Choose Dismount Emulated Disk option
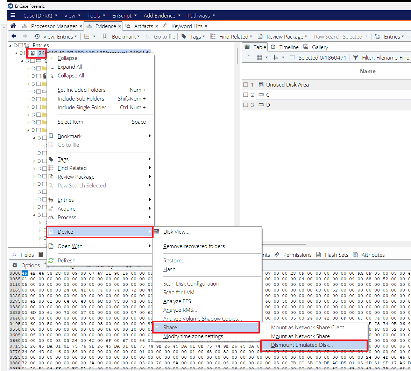411x371 pixels. (314, 345)
